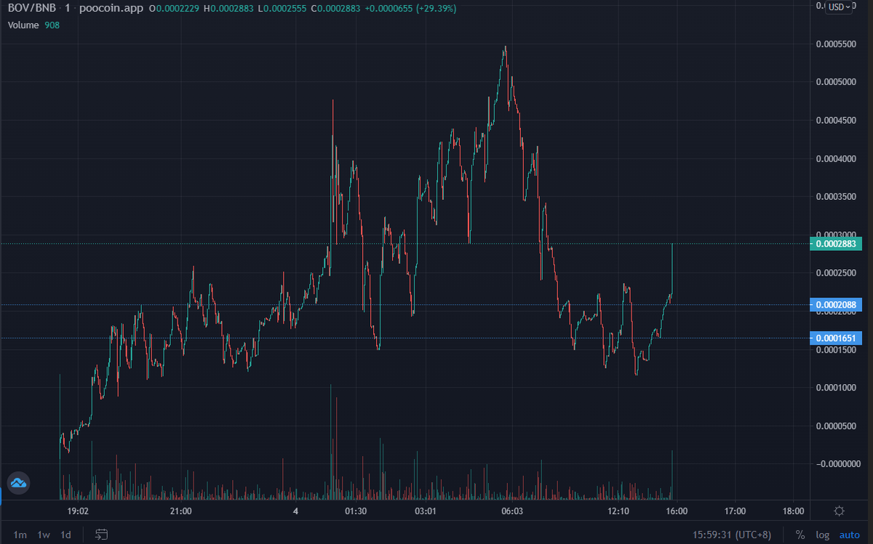The width and height of the screenshot is (873, 544).
Task: Click the 21:00 time axis label
Action: pyautogui.click(x=180, y=511)
